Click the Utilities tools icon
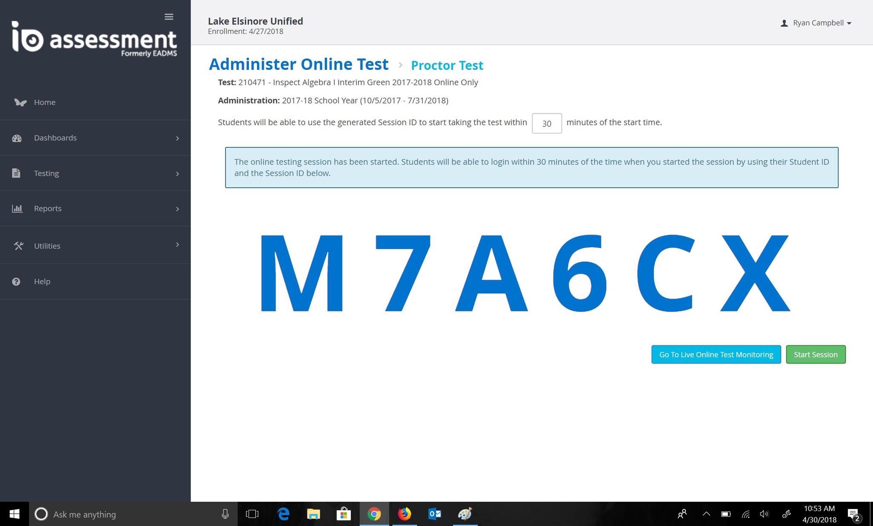 [18, 246]
